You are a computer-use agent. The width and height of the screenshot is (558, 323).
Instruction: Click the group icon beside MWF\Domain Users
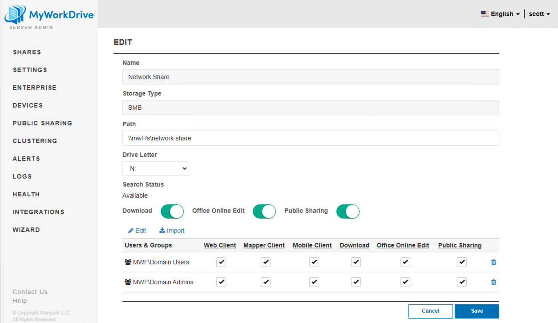tap(128, 262)
